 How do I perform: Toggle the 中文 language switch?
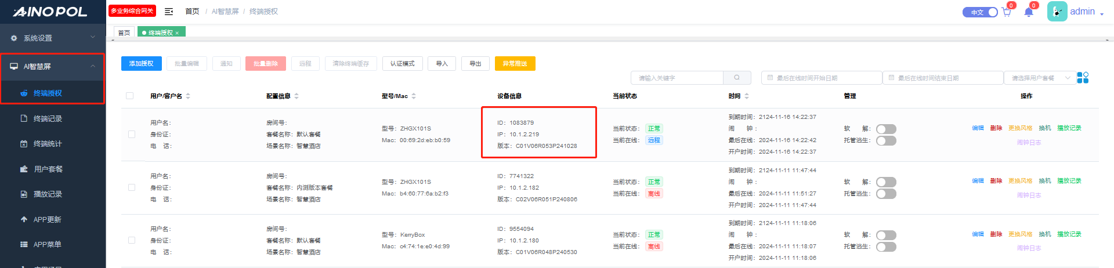(980, 12)
